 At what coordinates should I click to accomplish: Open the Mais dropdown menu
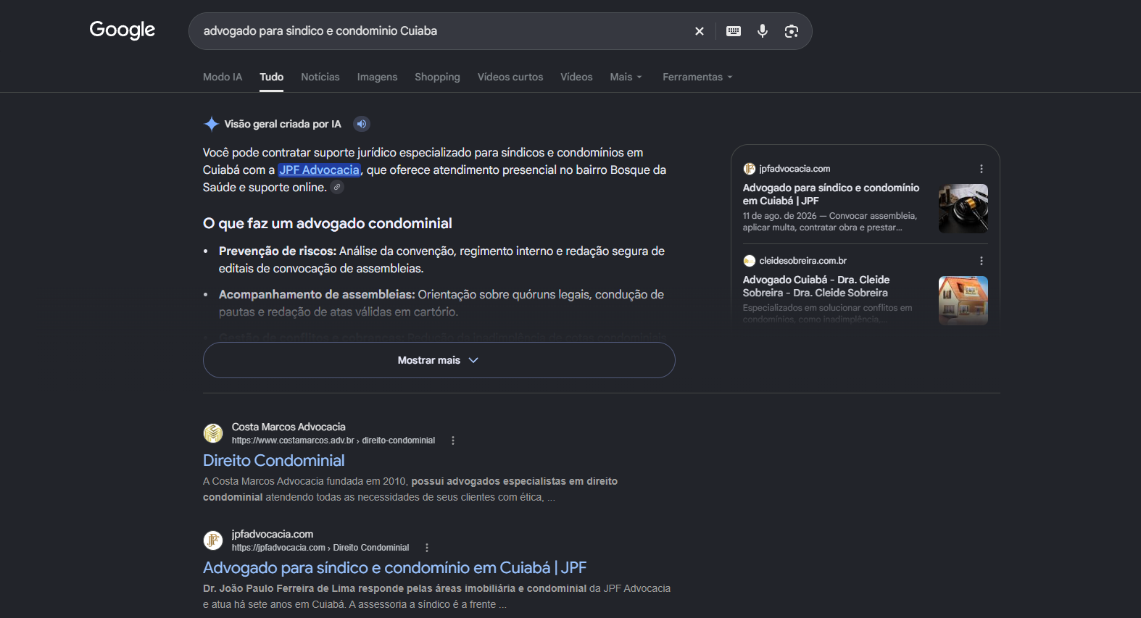tap(626, 77)
